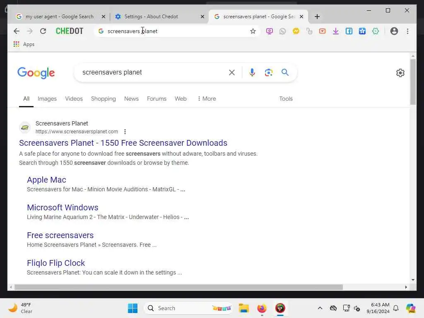
Task: Open the Apple Mac sitelink
Action: 46,180
